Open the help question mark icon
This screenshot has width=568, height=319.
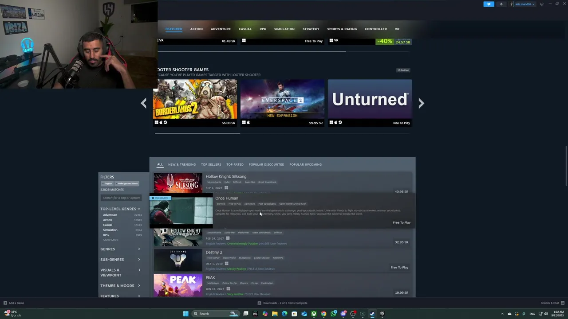[x=511, y=4]
